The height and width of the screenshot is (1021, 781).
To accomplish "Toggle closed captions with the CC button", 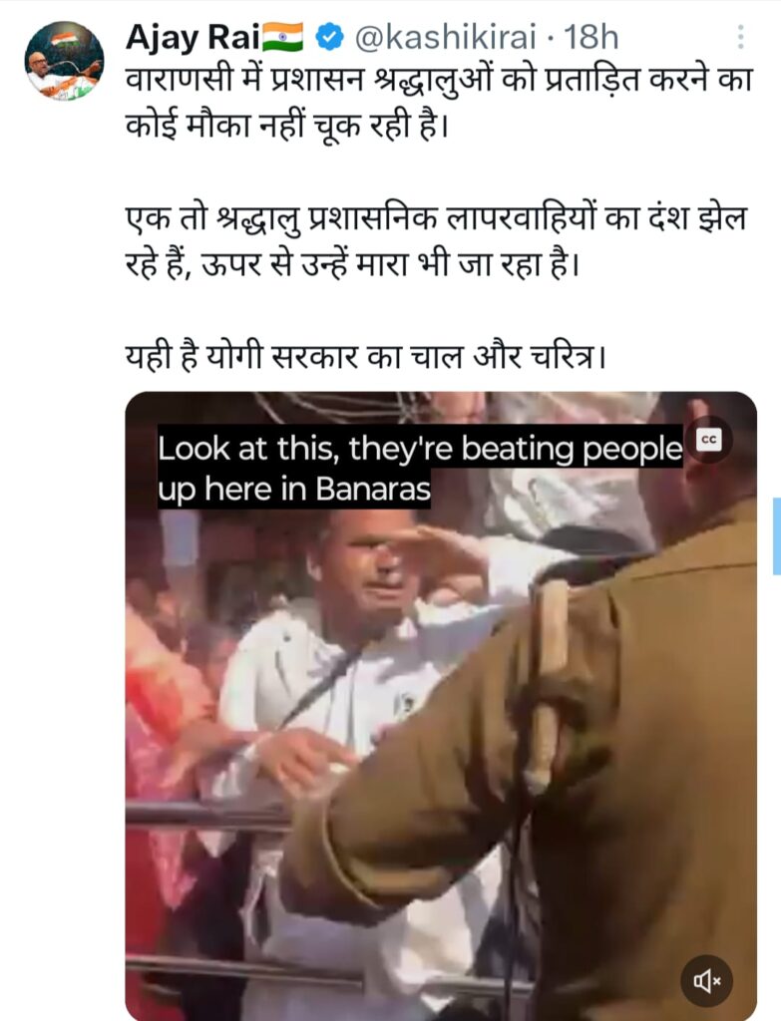I will (x=709, y=440).
